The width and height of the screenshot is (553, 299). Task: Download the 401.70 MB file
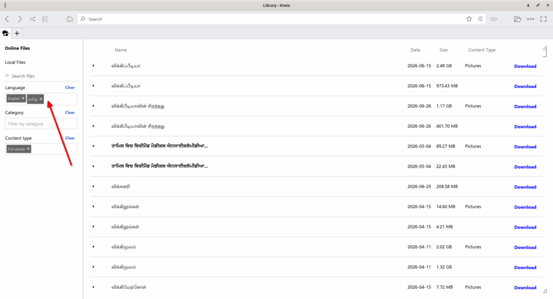525,127
